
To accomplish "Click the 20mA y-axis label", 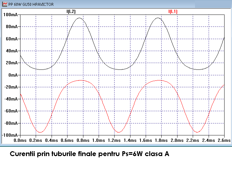I will coord(12,63).
